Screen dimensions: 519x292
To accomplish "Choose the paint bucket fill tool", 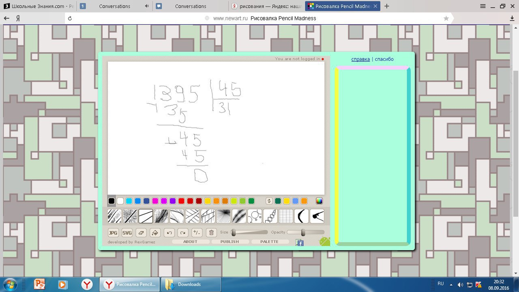I will pos(155,233).
